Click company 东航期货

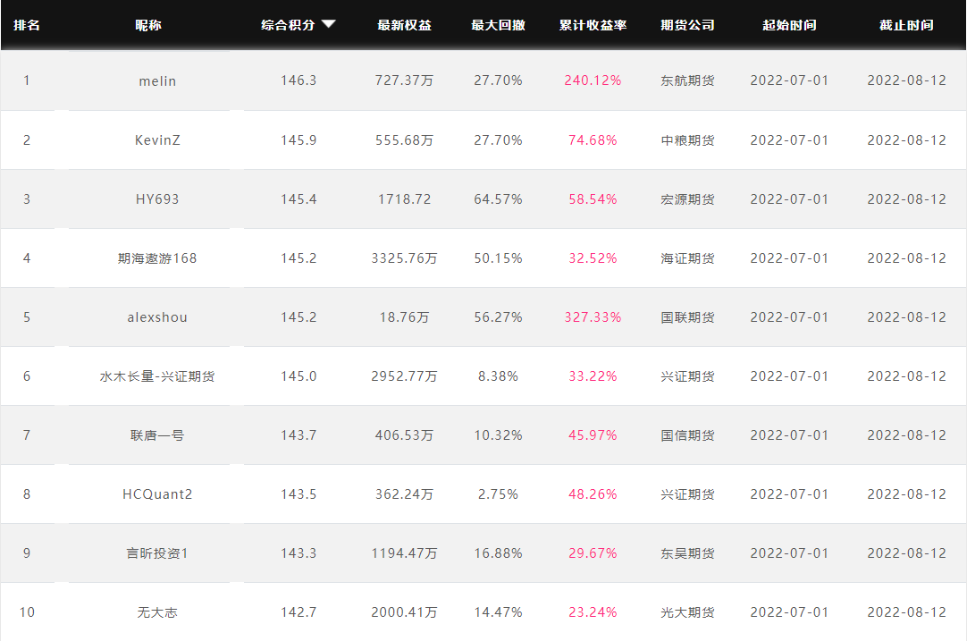click(x=687, y=80)
